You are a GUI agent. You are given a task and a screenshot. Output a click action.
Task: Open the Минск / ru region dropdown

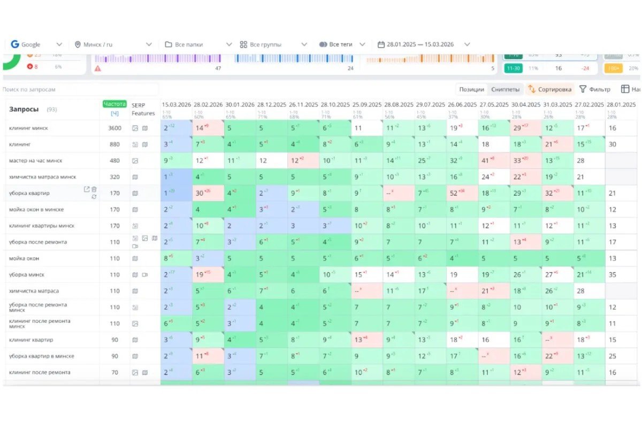coord(113,44)
